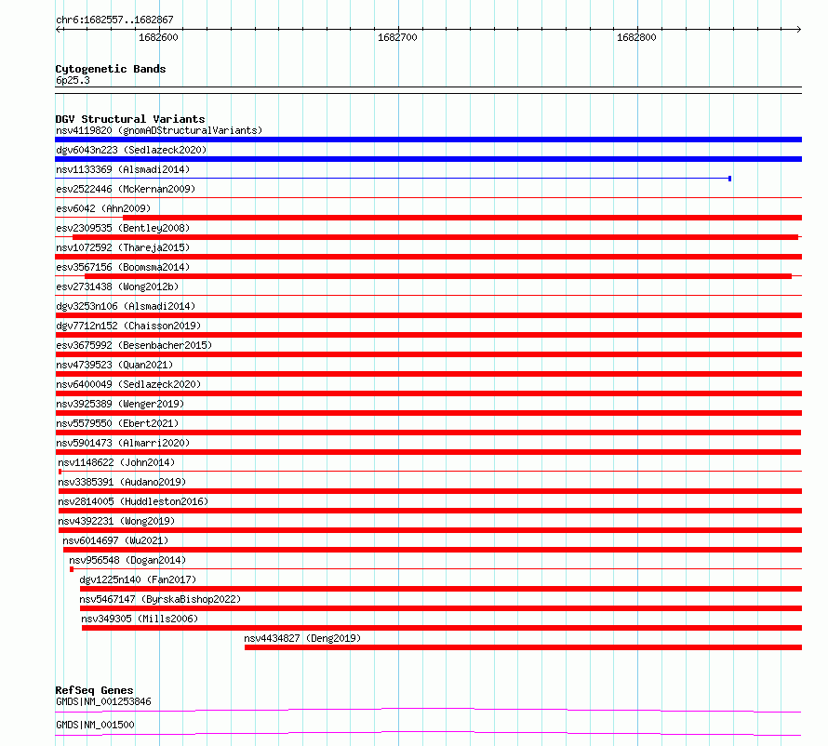Click the RefSeq Genes track title
The width and height of the screenshot is (828, 746).
94,690
